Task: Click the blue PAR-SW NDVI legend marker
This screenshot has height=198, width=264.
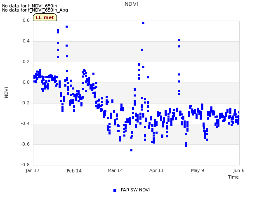Action: coord(115,190)
